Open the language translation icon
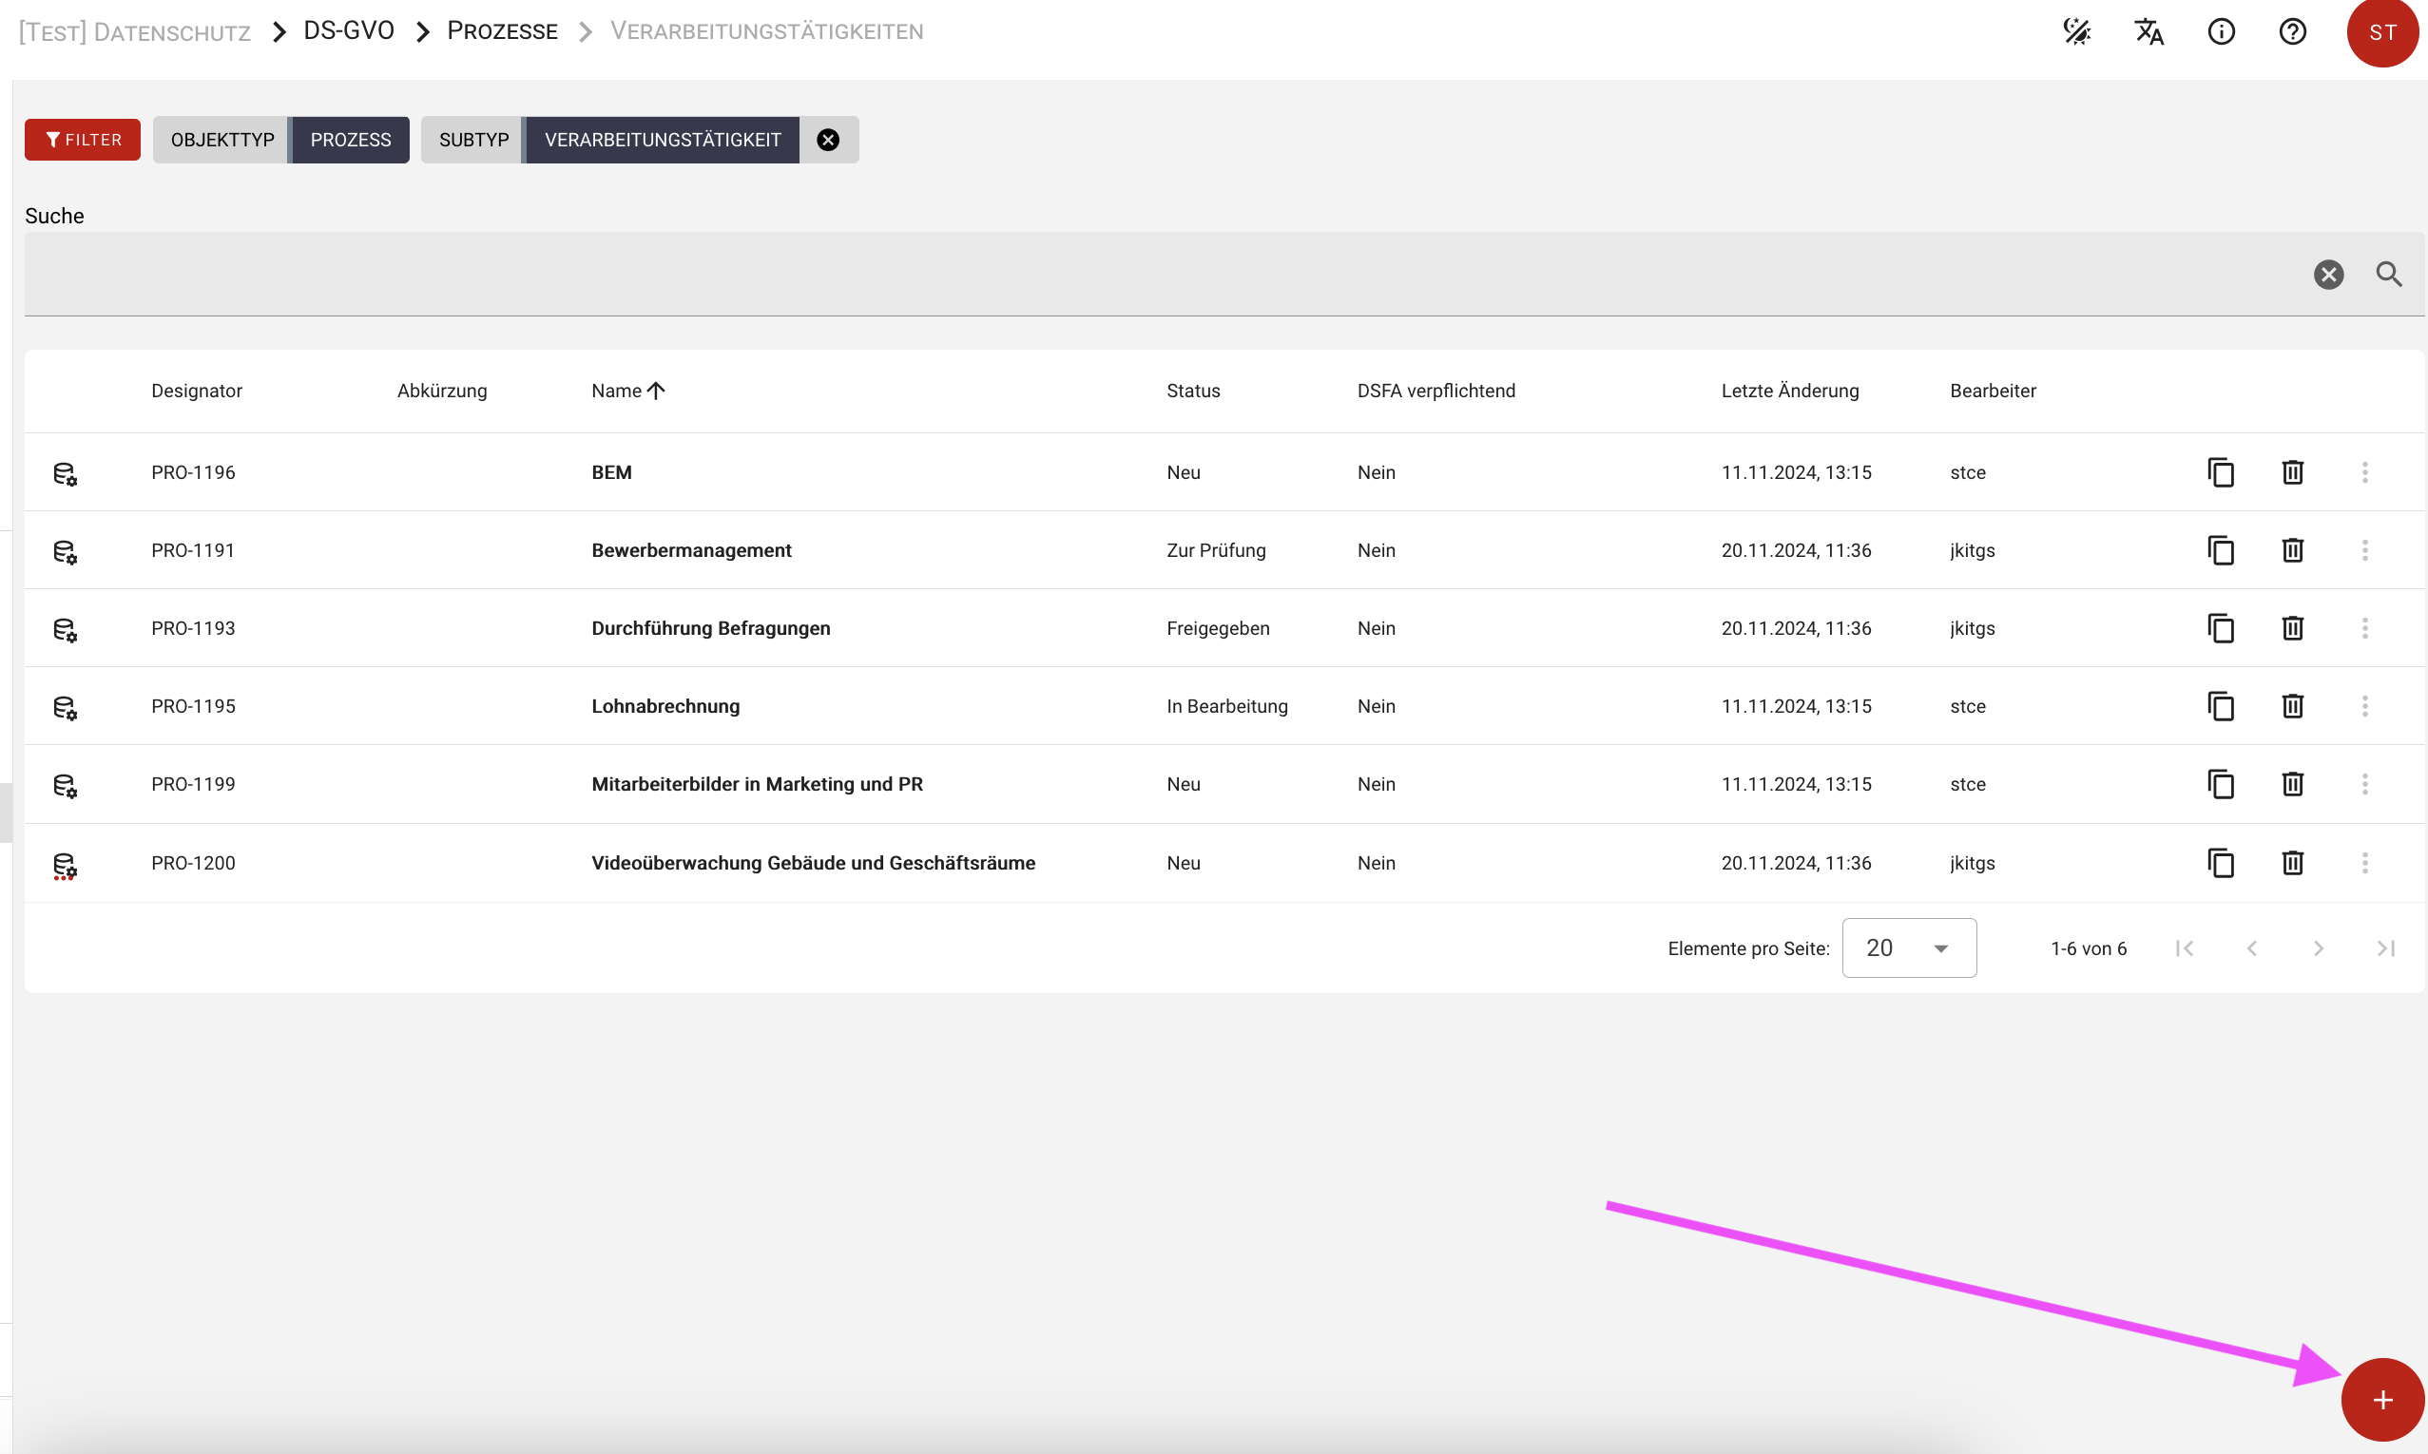Image resolution: width=2428 pixels, height=1454 pixels. click(x=2148, y=31)
